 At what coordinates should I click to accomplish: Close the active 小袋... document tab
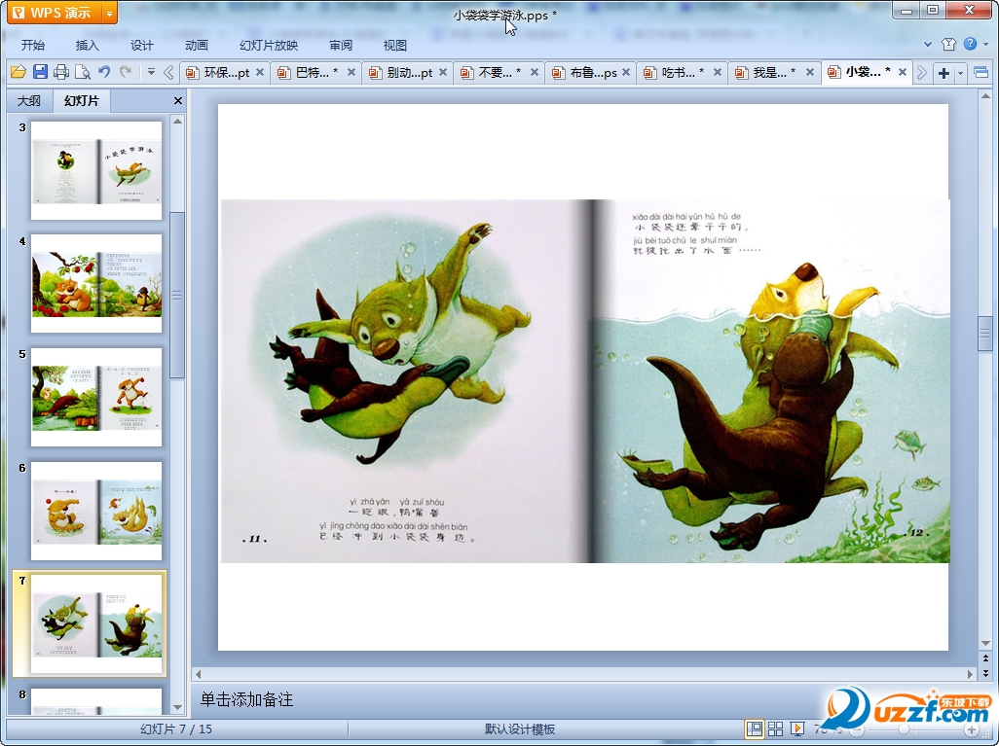903,73
